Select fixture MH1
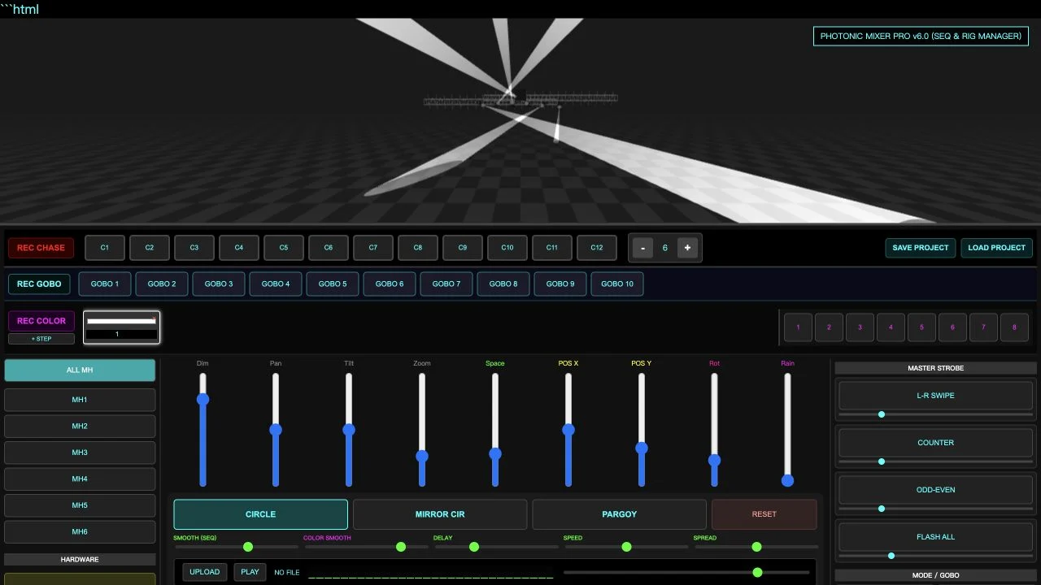1041x585 pixels. (80, 400)
